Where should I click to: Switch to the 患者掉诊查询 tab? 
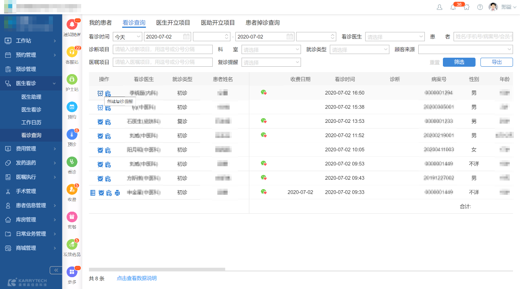[262, 23]
